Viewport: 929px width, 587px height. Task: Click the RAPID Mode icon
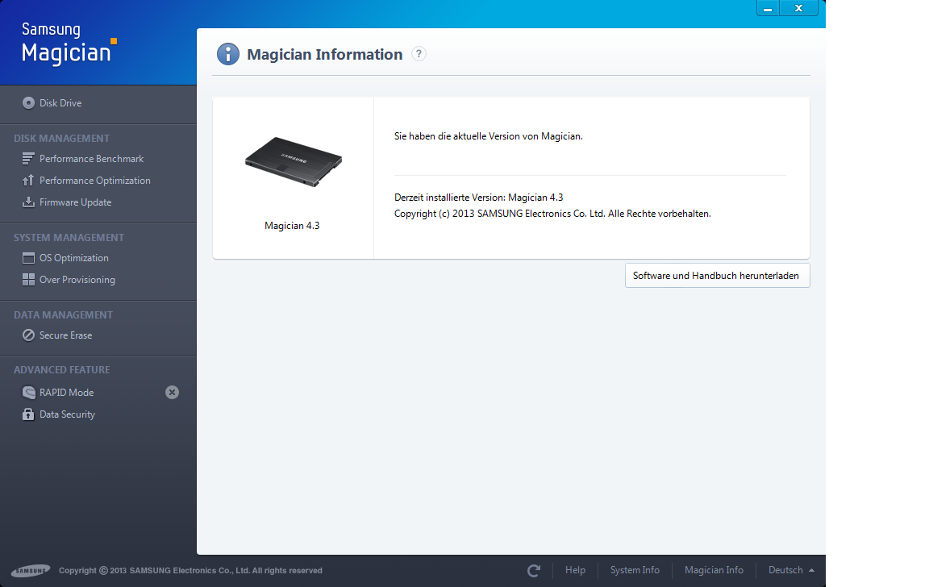(28, 393)
